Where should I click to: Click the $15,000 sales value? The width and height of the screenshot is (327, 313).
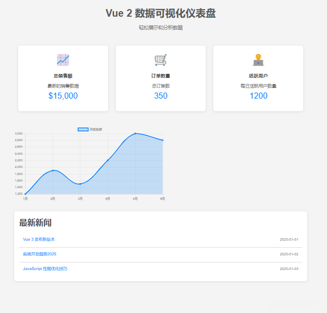(x=63, y=96)
